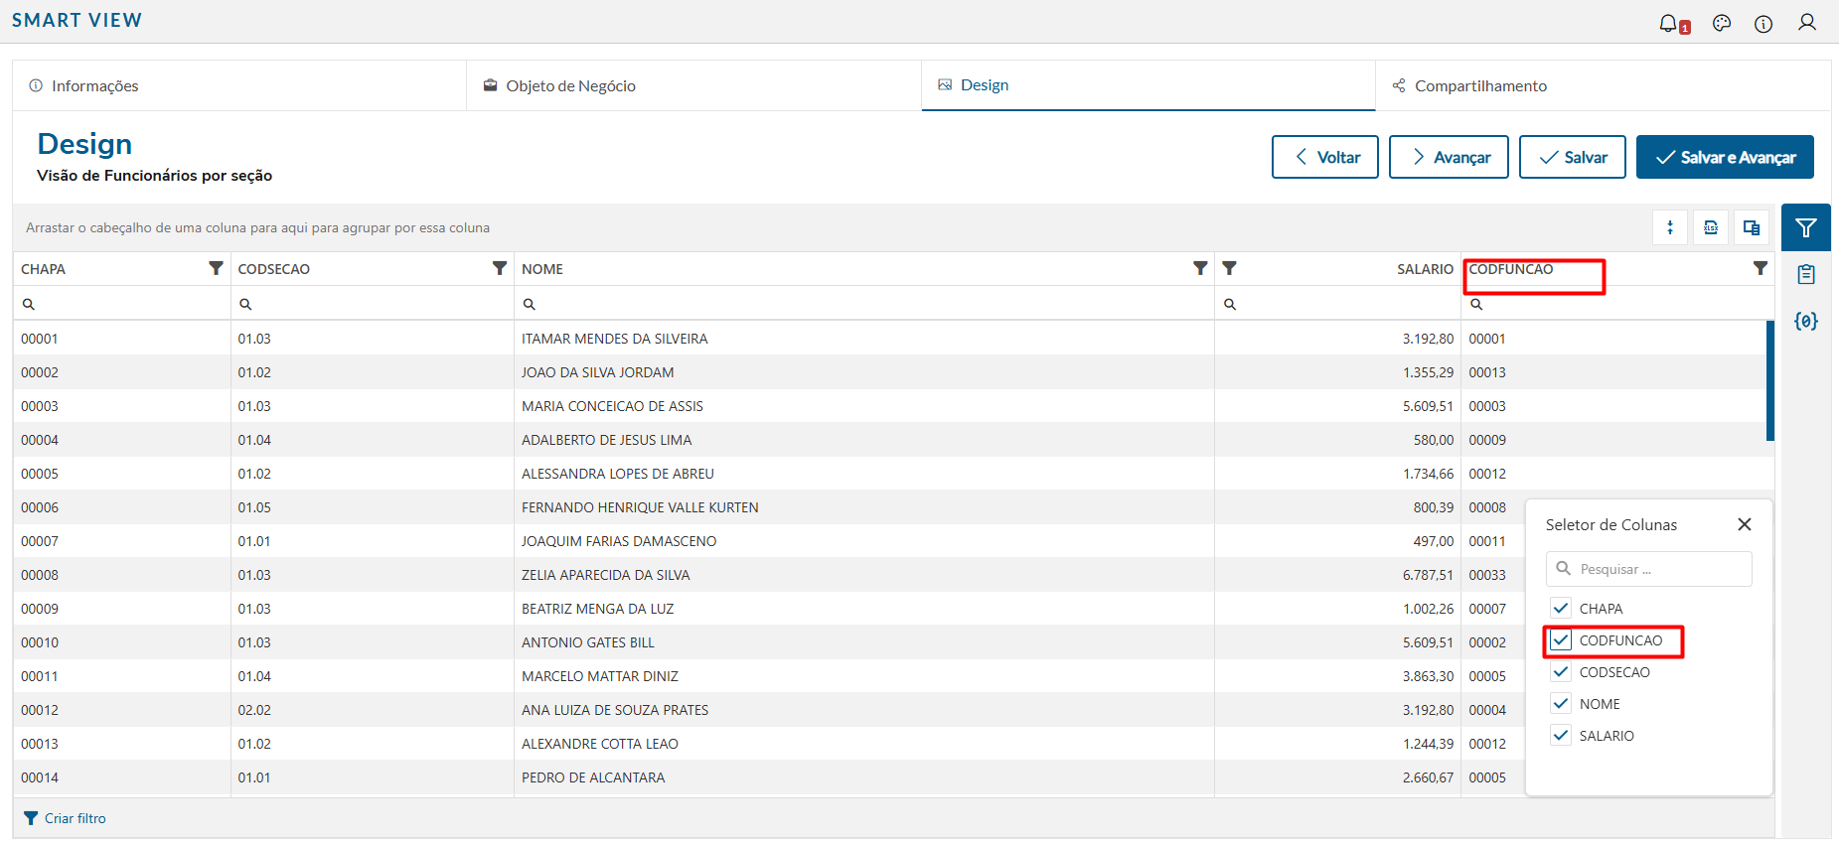The width and height of the screenshot is (1839, 846).
Task: Open the parameters {0} side icon
Action: pos(1806,321)
